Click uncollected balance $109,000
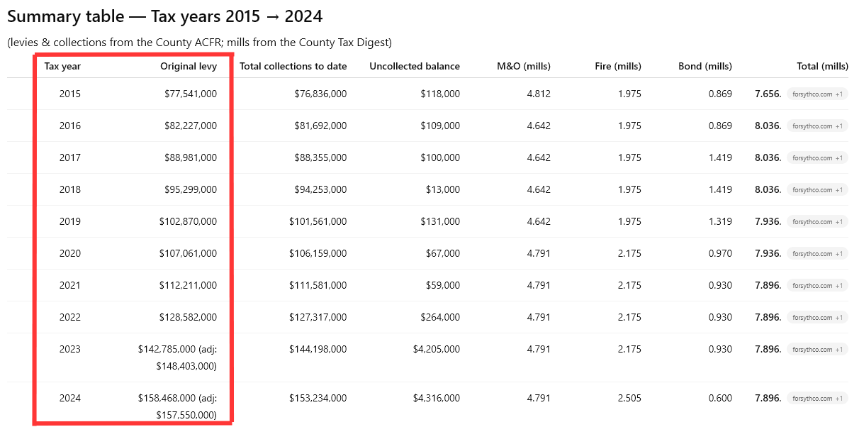Viewport: 864px width, 427px height. coord(440,126)
